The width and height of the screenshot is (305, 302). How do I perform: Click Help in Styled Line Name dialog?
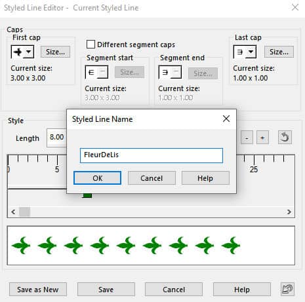click(205, 178)
